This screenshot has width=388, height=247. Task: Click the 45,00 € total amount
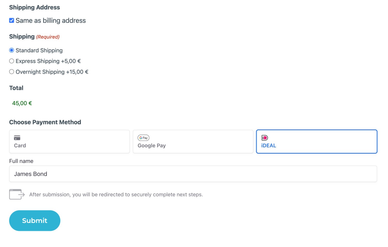[x=22, y=103]
